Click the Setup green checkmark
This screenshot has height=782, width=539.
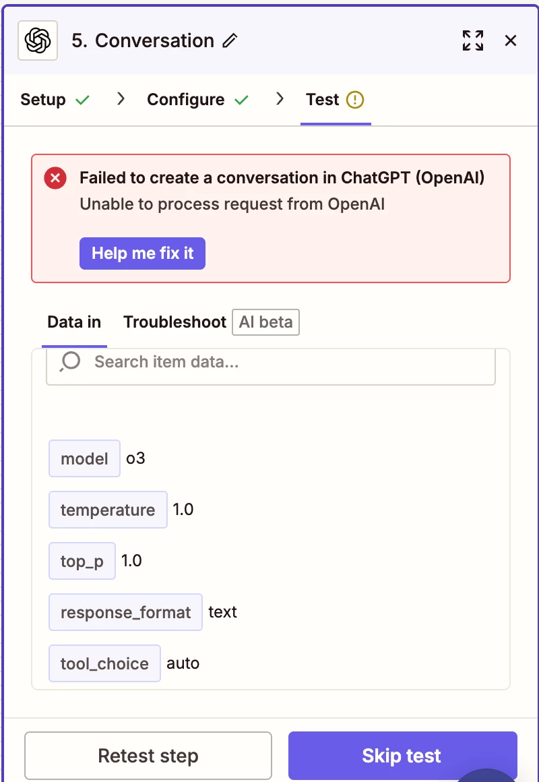tap(82, 100)
